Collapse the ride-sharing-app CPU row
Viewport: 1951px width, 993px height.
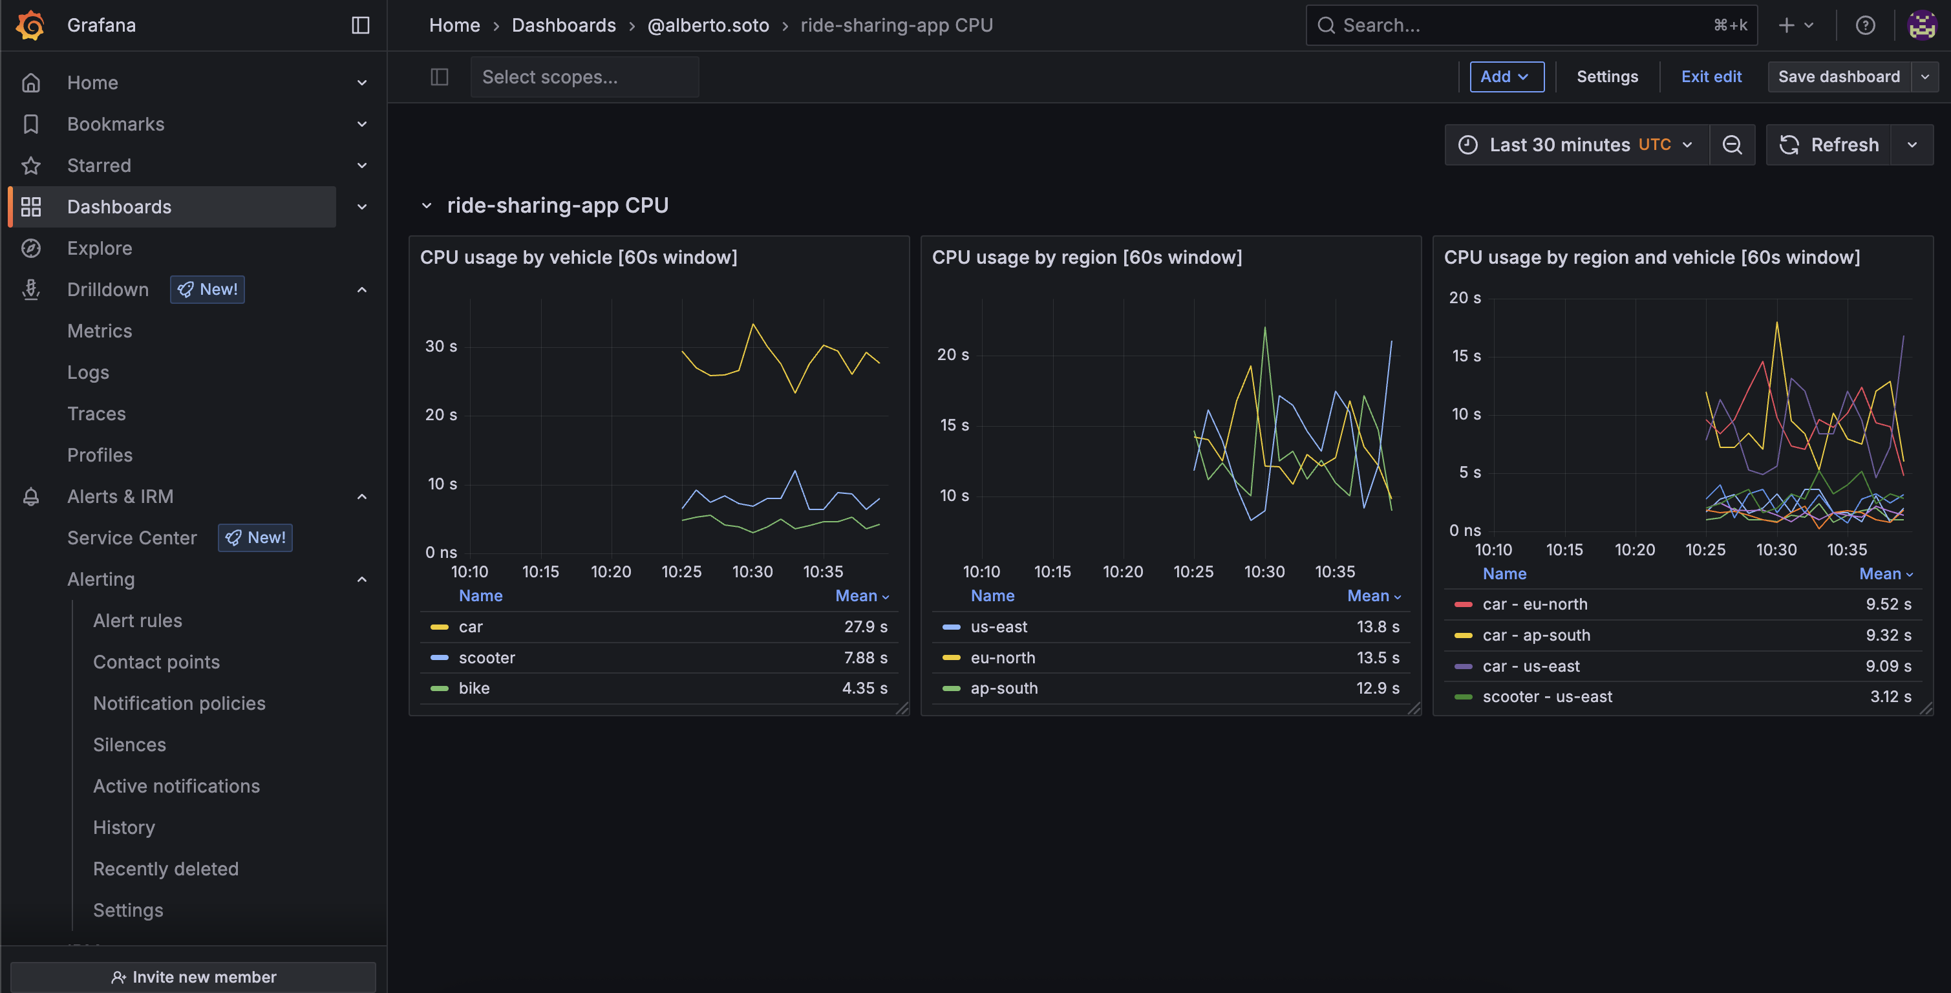427,204
